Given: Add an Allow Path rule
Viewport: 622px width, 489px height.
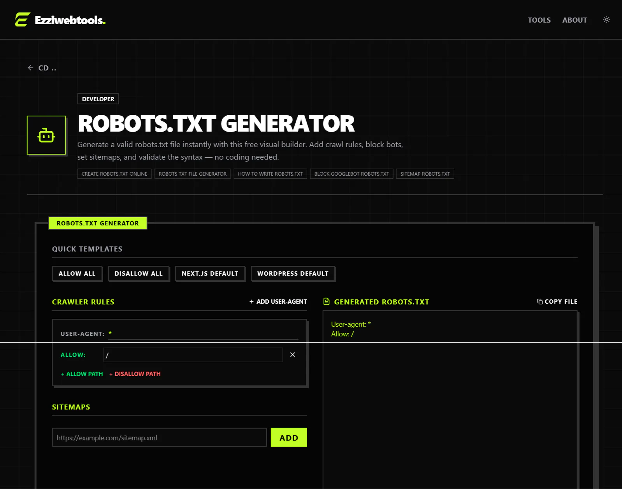Looking at the screenshot, I should 82,374.
